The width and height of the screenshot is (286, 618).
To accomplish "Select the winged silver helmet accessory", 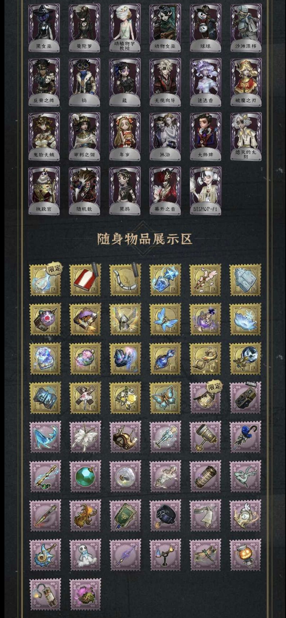I will tap(125, 319).
